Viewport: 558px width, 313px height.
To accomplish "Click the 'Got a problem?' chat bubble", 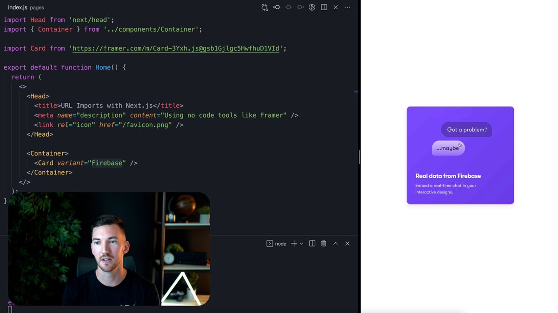I will [466, 130].
